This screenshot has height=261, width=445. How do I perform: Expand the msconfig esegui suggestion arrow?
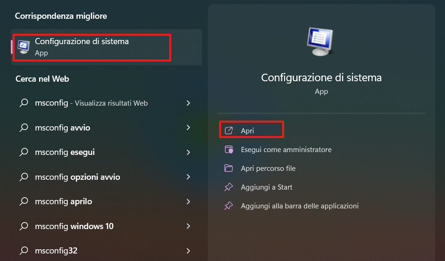tap(188, 152)
